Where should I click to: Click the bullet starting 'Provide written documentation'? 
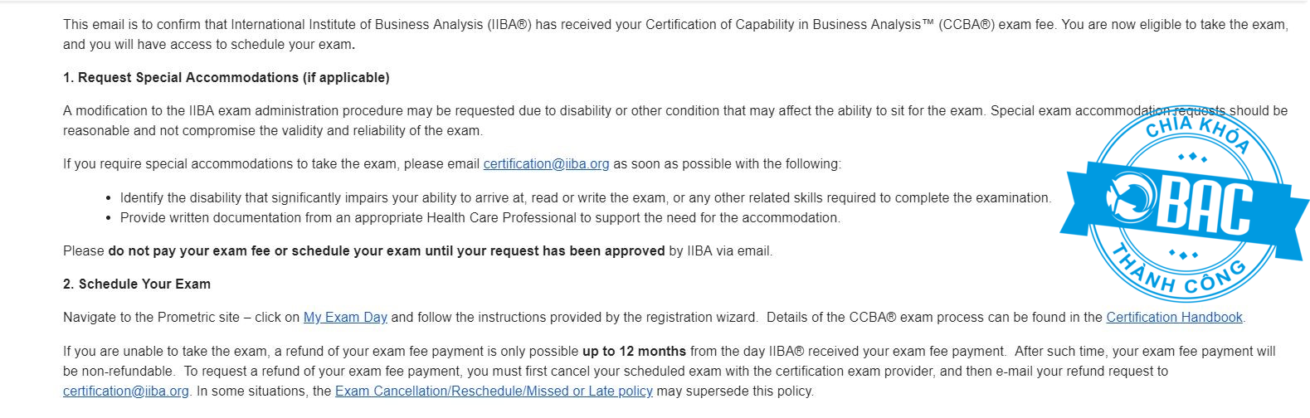coord(480,218)
